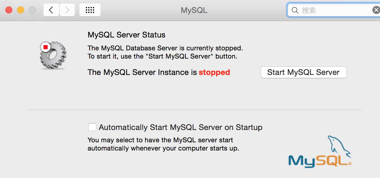Click the Automatically Start MySQL Server on Startup label

[181, 127]
